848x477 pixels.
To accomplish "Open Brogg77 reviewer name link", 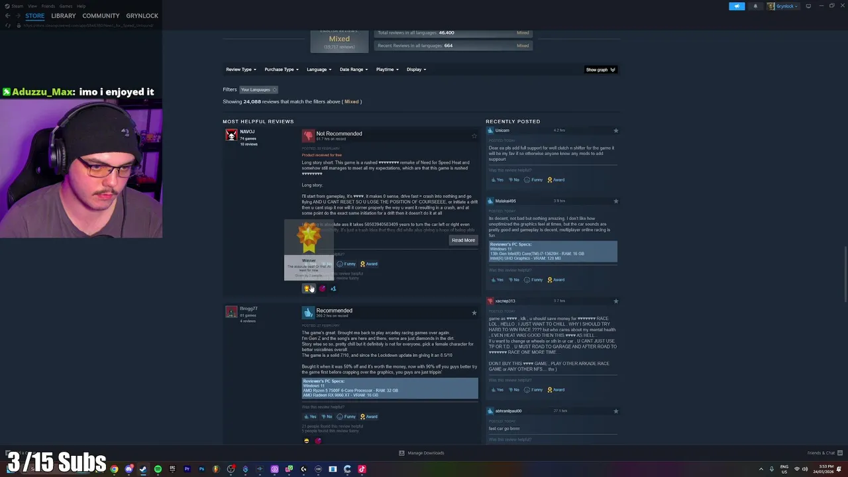I will [x=248, y=308].
